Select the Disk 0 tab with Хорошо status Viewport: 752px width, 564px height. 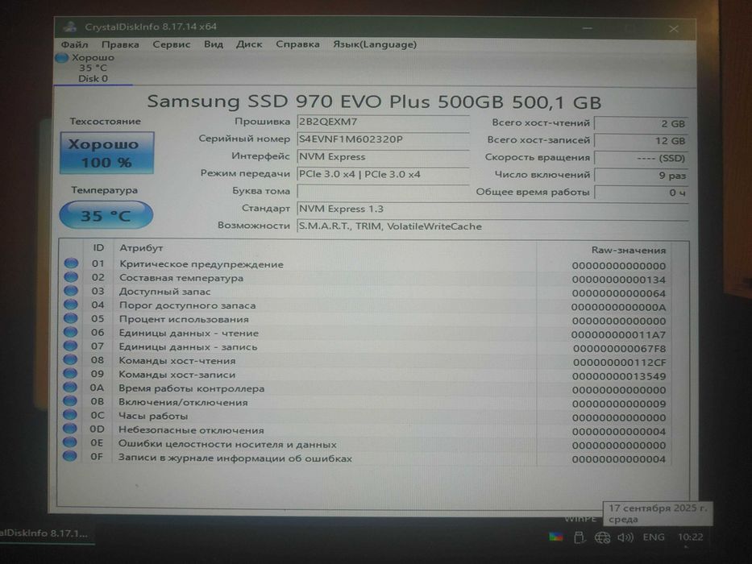point(93,68)
